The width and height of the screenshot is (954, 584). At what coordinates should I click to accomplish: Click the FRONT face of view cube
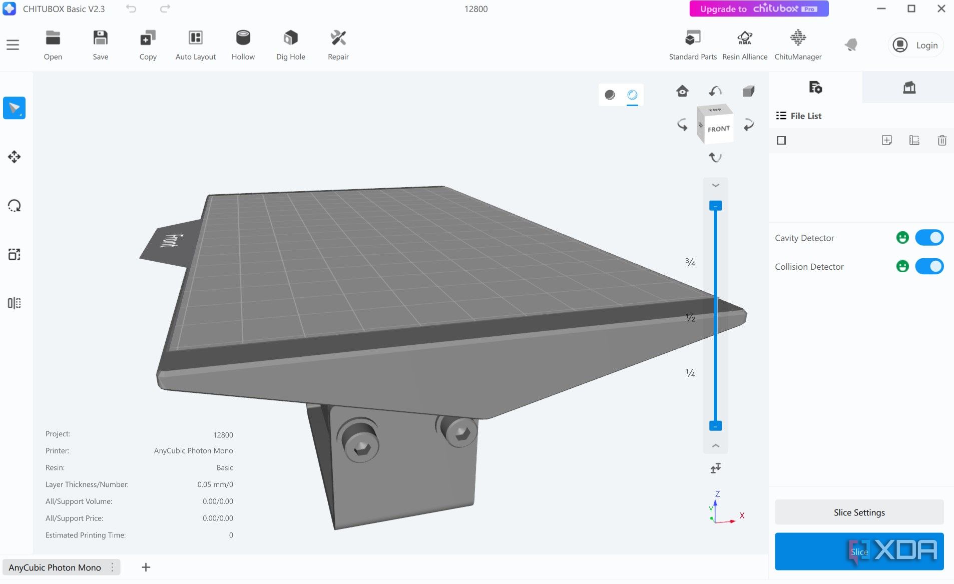718,129
